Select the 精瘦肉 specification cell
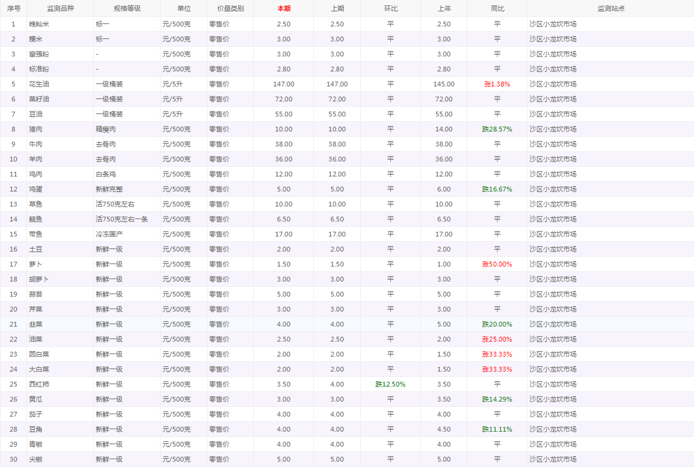This screenshot has width=694, height=467. point(106,129)
